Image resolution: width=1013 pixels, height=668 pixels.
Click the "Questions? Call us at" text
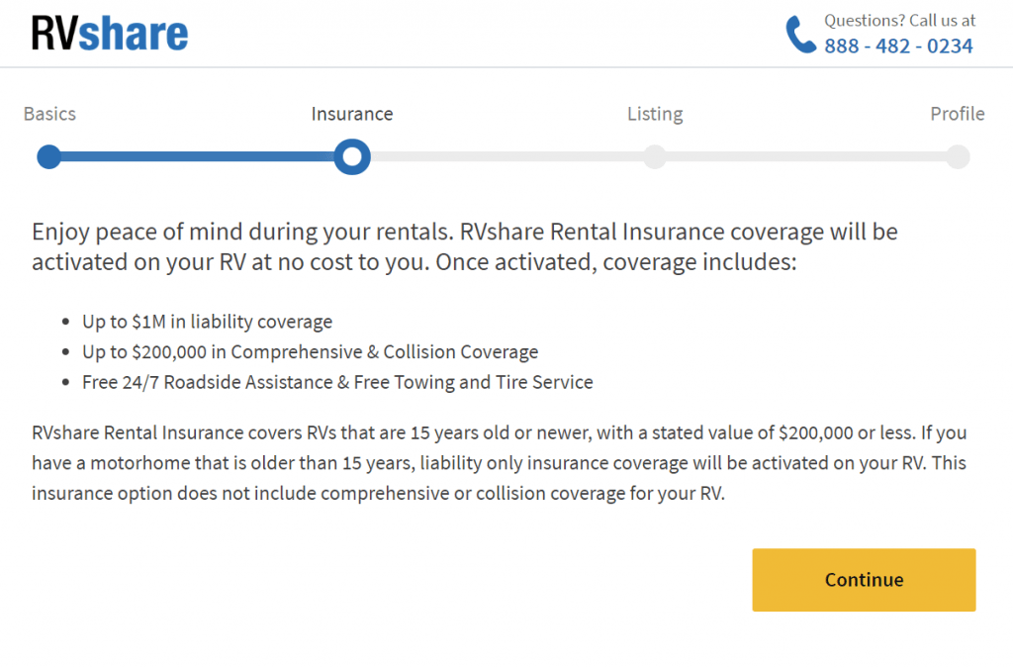pos(899,21)
